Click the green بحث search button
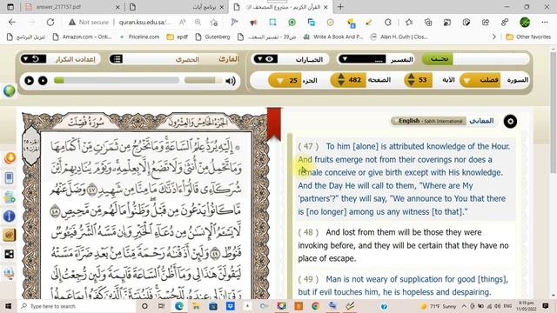This screenshot has width=557, height=313. 437,59
